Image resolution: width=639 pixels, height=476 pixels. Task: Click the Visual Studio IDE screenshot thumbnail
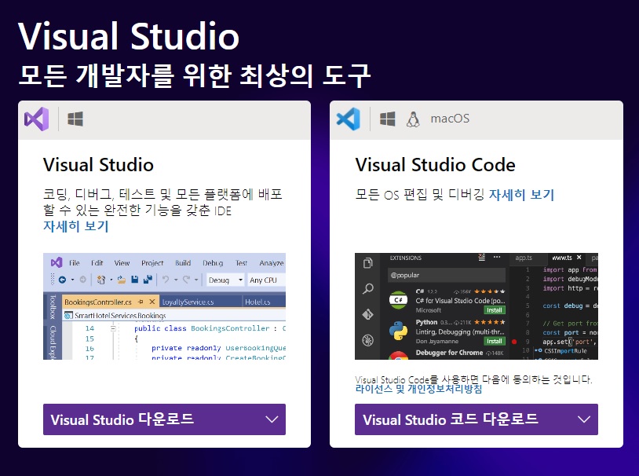tap(164, 306)
